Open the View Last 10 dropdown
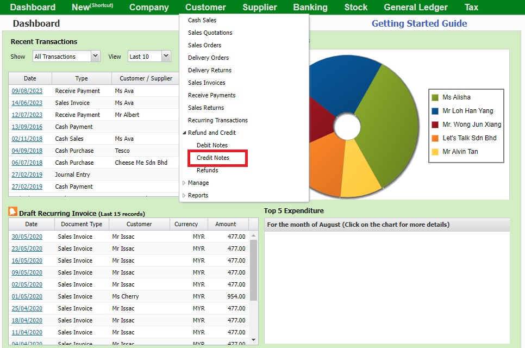 (149, 56)
